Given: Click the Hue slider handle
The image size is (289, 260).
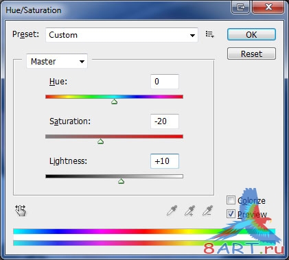Looking at the screenshot, I should pyautogui.click(x=115, y=102).
